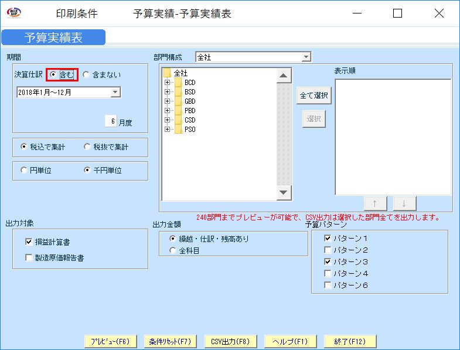Check パターン2 checkbox

coord(328,250)
